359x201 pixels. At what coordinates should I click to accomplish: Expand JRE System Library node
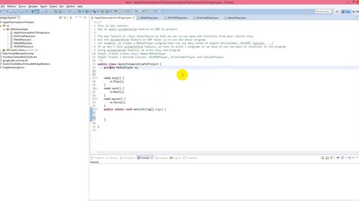click(x=1, y=50)
